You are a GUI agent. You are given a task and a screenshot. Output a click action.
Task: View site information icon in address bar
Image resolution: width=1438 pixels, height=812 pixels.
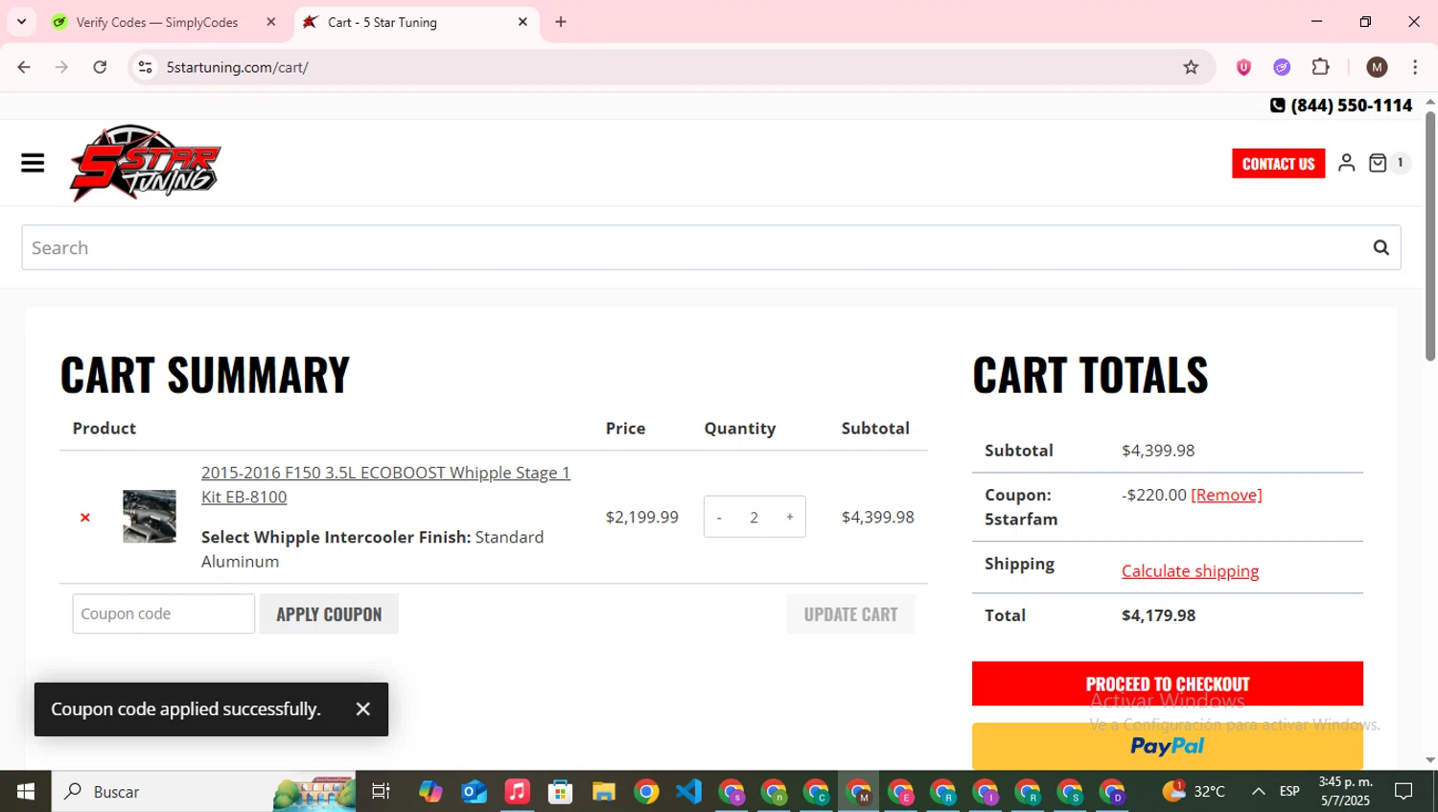pyautogui.click(x=145, y=67)
